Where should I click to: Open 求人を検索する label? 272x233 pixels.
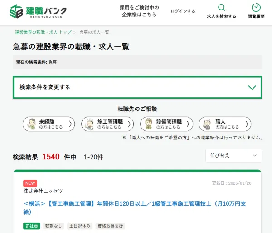(x=221, y=16)
